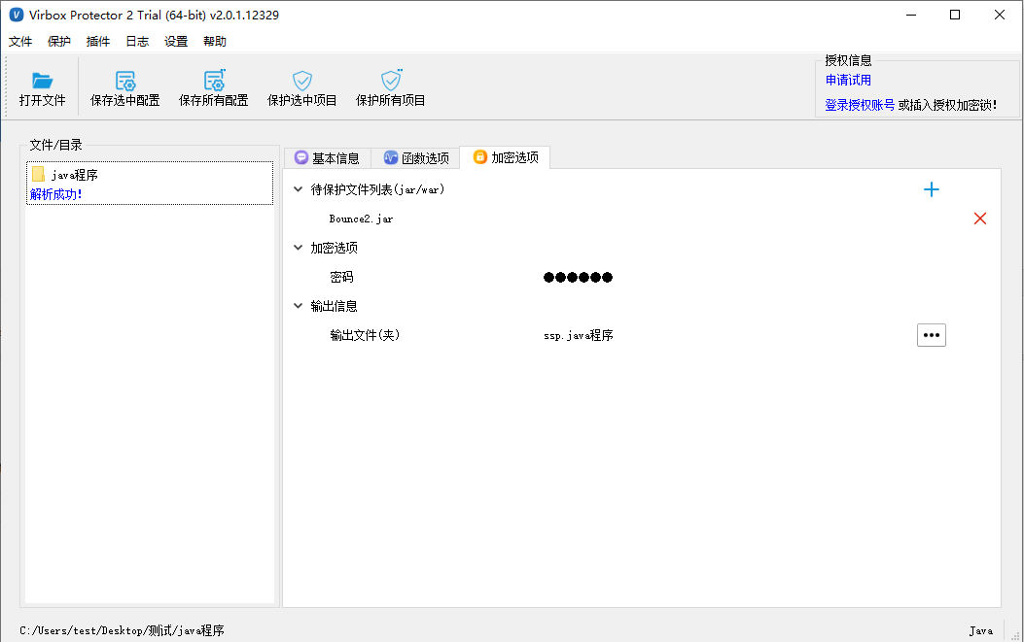Open the 保护 menu
This screenshot has width=1024, height=642.
[58, 41]
